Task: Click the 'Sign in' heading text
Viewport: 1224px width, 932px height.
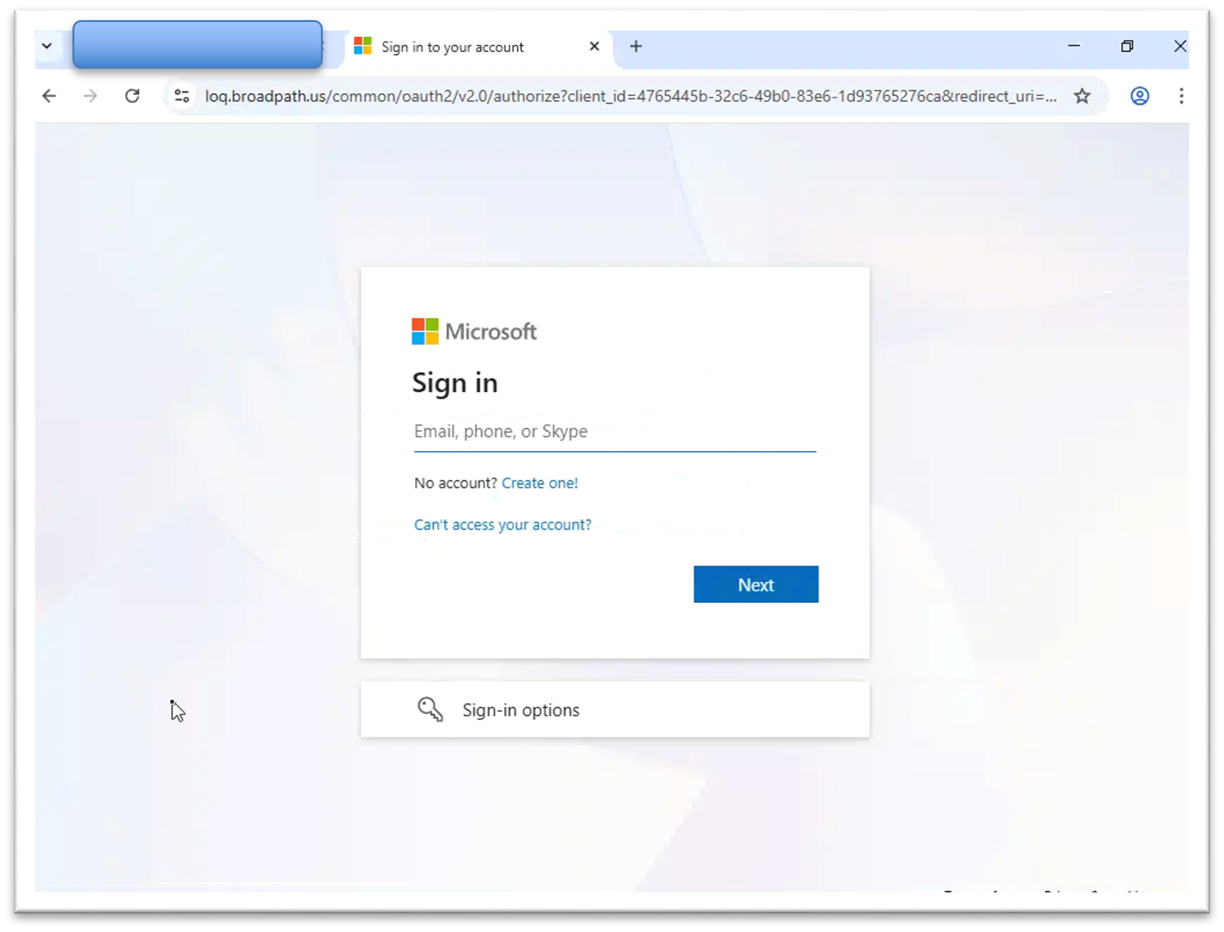Action: [455, 383]
